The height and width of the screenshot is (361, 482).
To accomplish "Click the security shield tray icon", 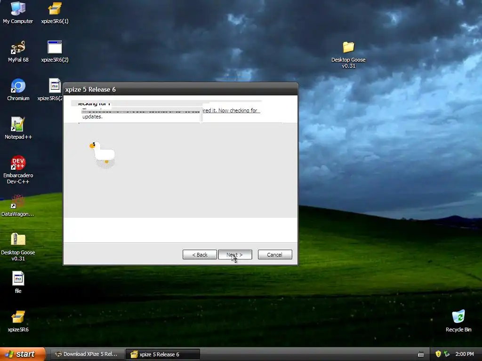I will pos(438,354).
